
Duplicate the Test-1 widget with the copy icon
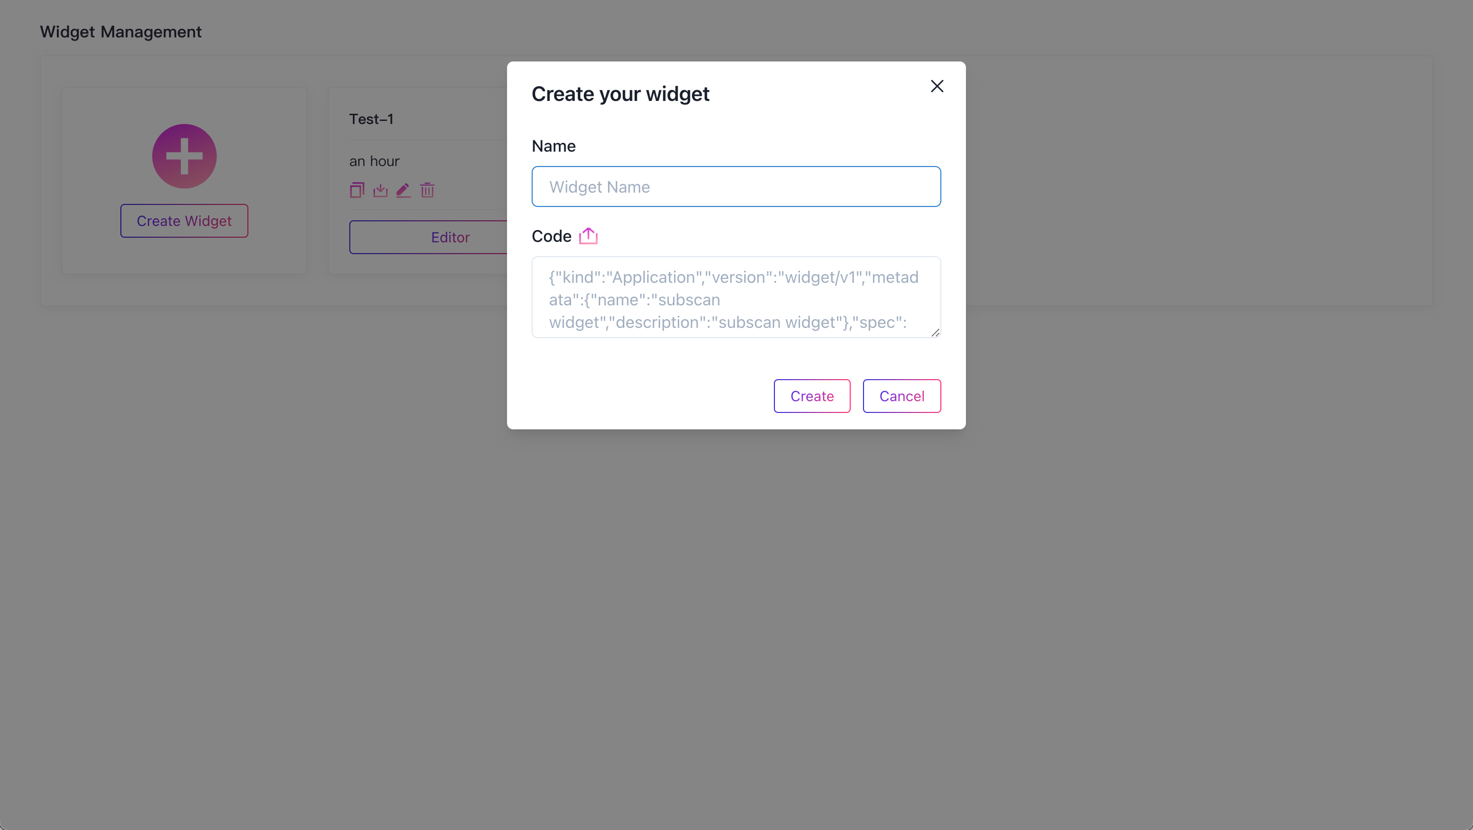(x=357, y=190)
